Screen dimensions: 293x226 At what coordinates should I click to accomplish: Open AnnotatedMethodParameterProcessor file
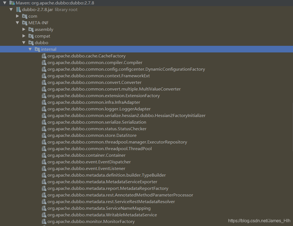(120, 195)
